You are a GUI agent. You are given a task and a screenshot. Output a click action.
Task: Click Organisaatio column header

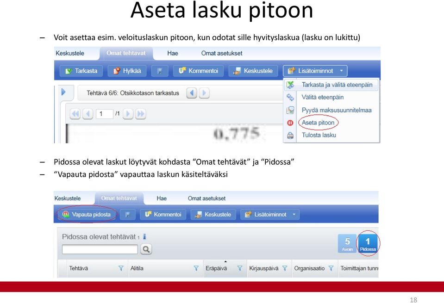click(x=309, y=268)
